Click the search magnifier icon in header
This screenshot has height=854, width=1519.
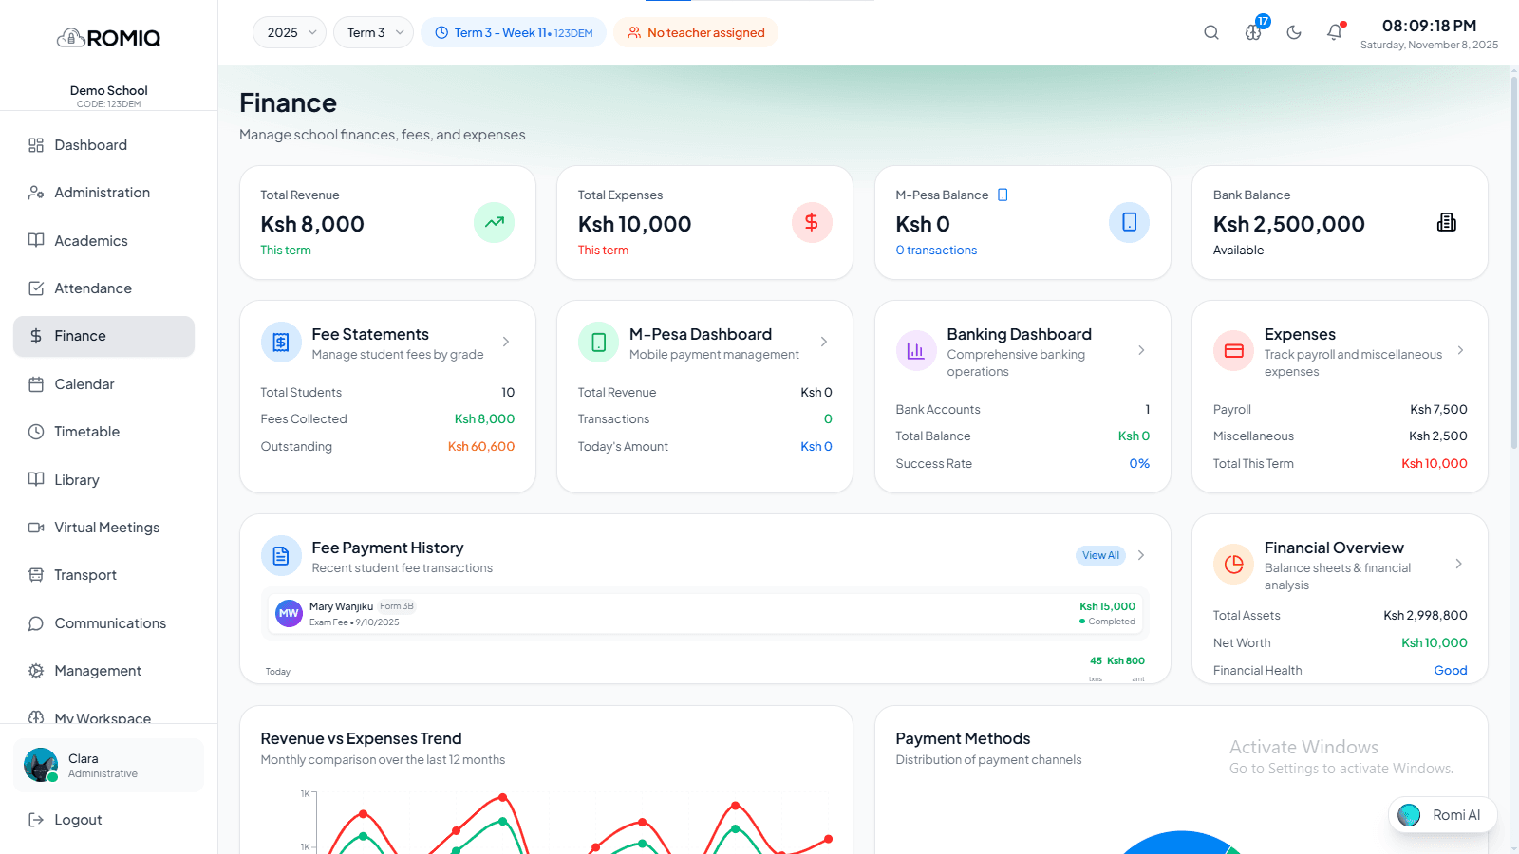pyautogui.click(x=1210, y=32)
